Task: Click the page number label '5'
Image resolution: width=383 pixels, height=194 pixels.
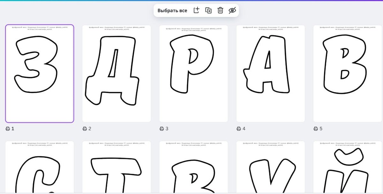Action: point(321,129)
